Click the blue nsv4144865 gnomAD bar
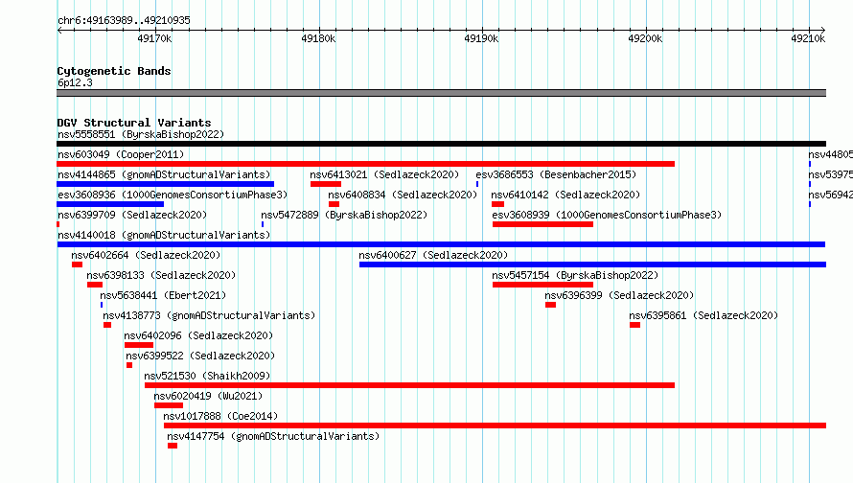 [x=166, y=184]
